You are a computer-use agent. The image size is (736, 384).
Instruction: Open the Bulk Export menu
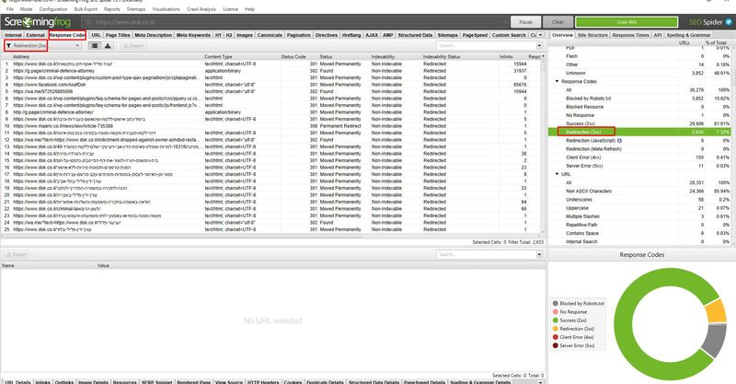tap(86, 9)
